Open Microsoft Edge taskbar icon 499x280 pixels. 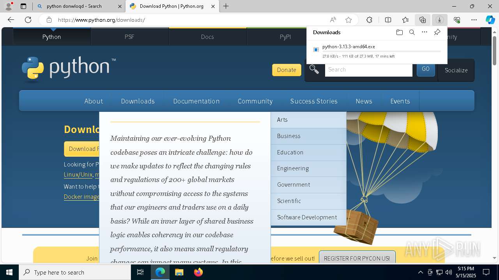(160, 272)
